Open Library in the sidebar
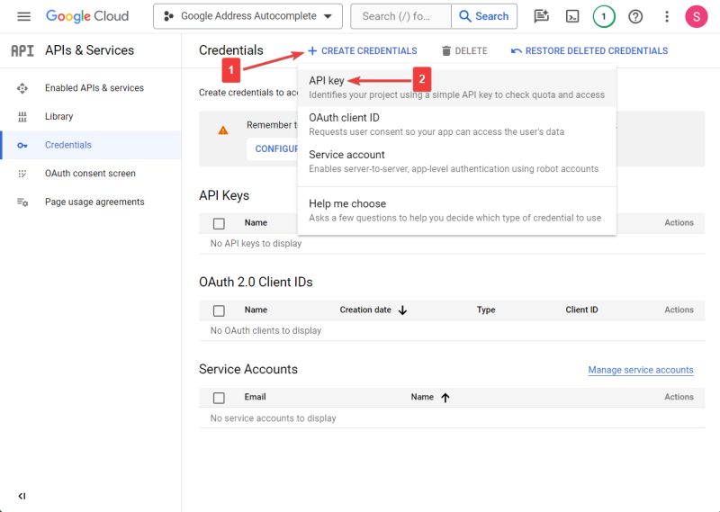 [91, 116]
